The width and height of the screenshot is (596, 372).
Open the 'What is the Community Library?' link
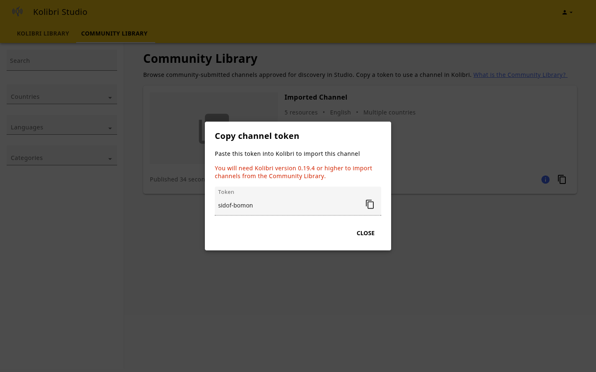(520, 75)
